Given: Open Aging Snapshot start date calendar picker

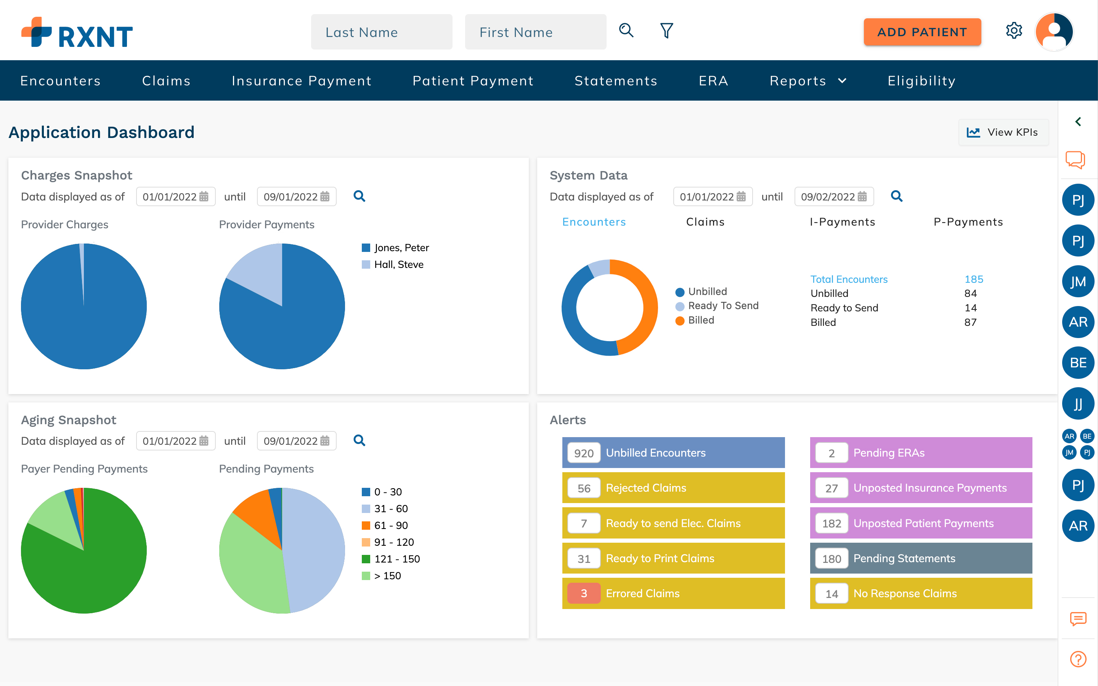Looking at the screenshot, I should click(204, 441).
